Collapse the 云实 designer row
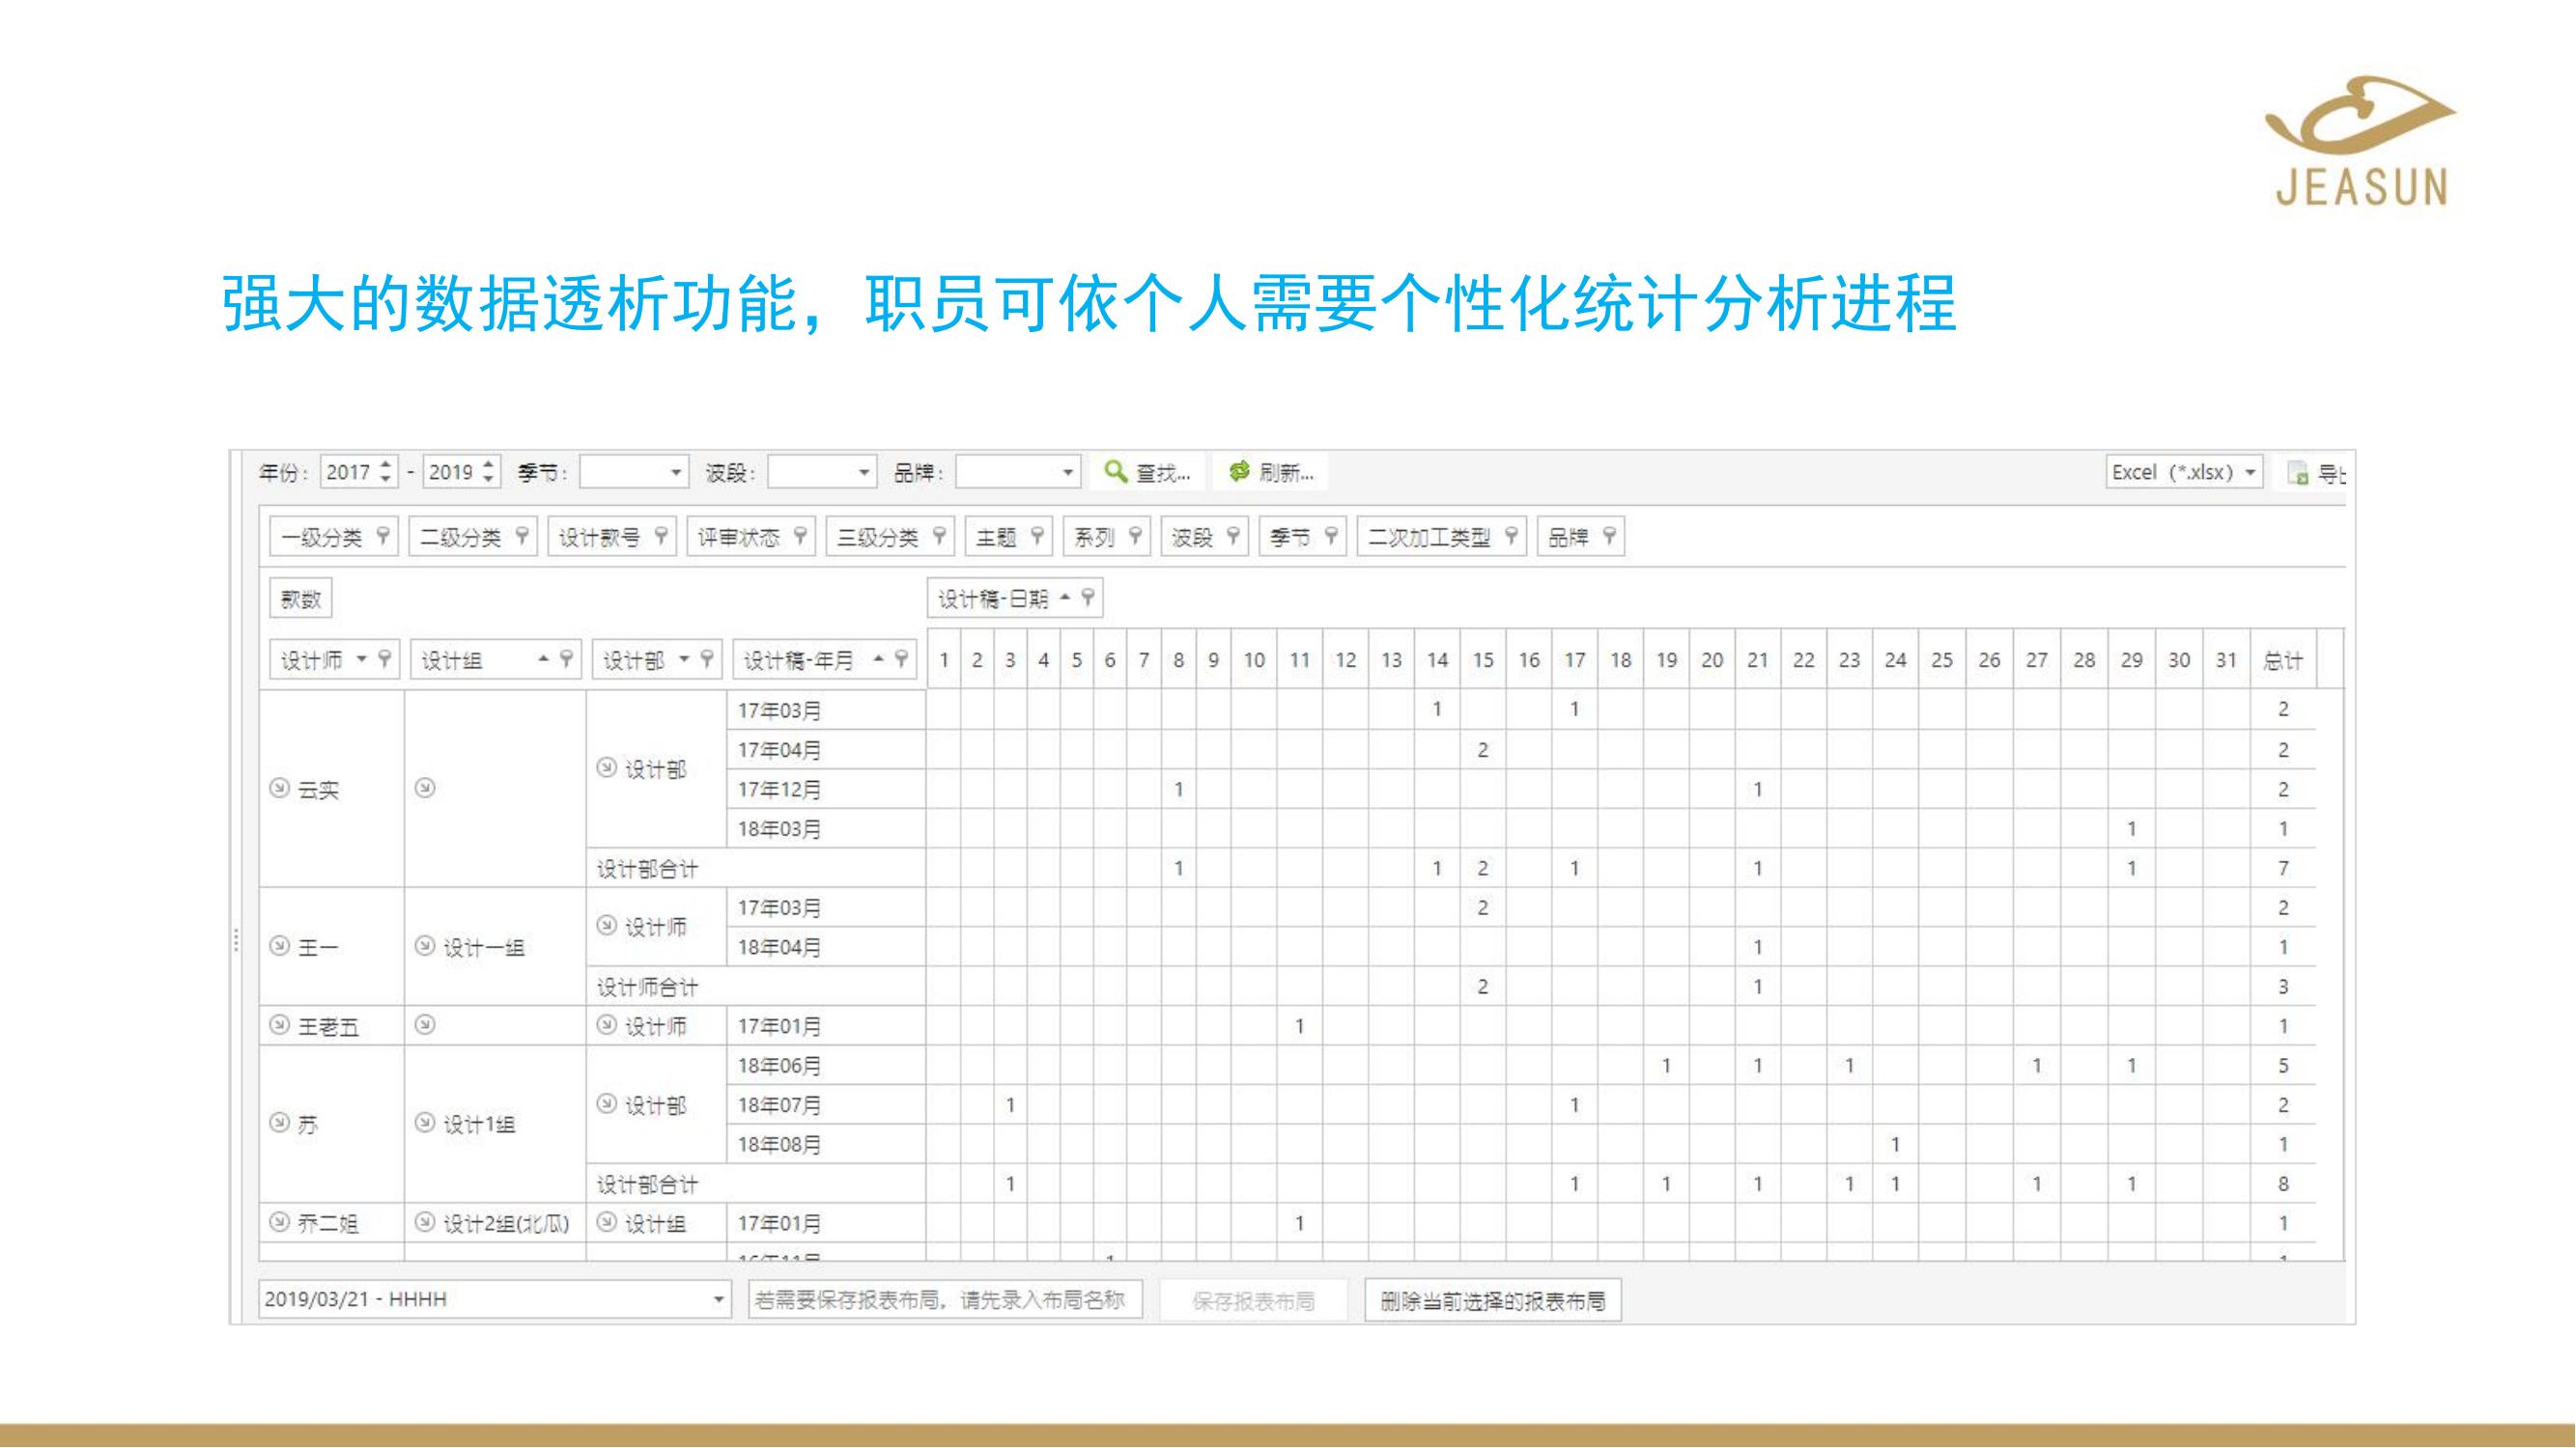The width and height of the screenshot is (2576, 1448). 279,789
